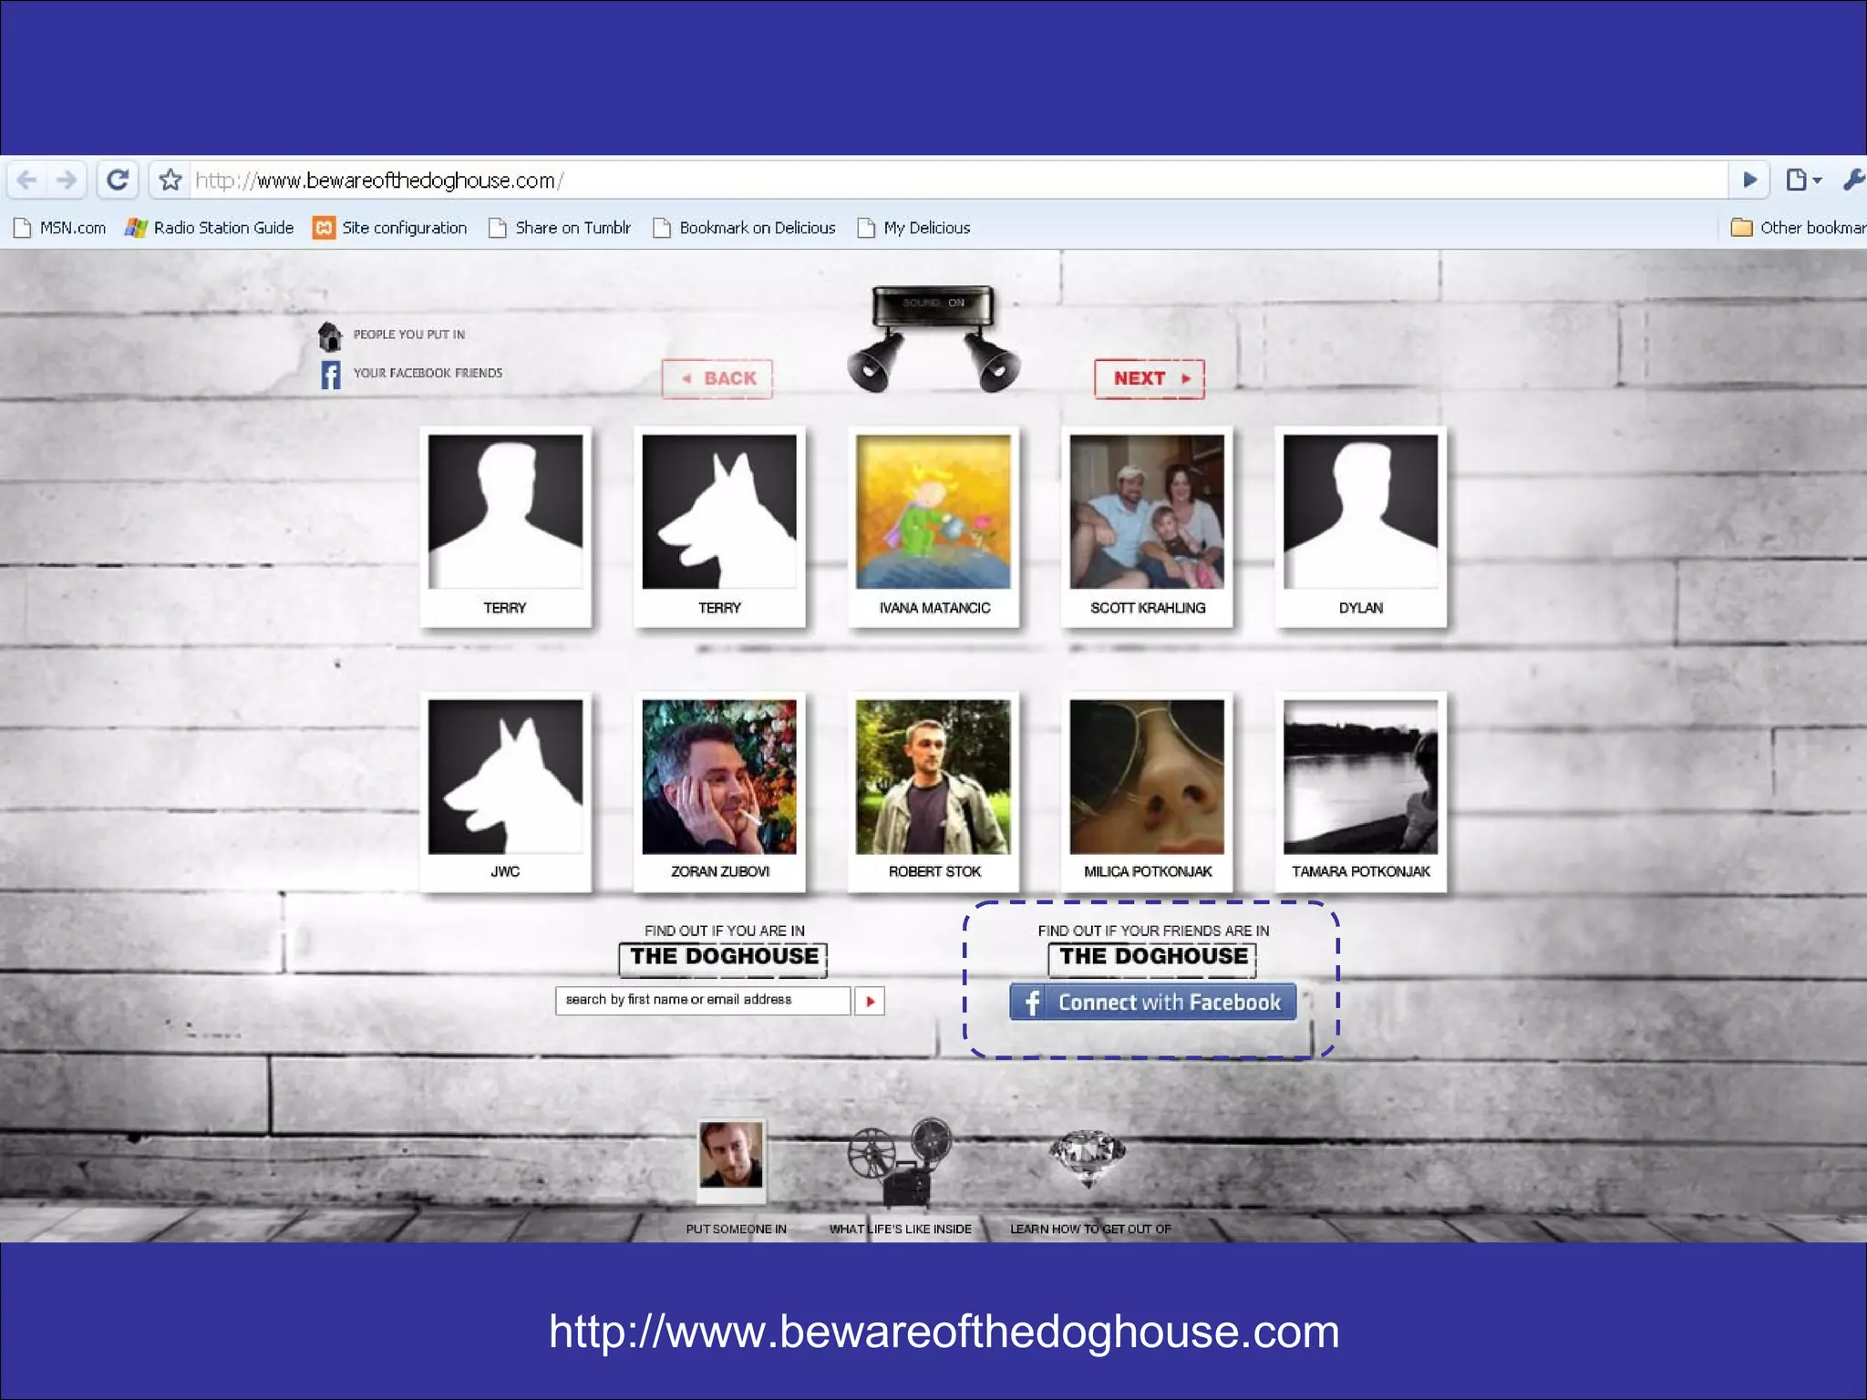1867x1400 pixels.
Task: Open the Other bookmarks folder
Action: pyautogui.click(x=1798, y=228)
